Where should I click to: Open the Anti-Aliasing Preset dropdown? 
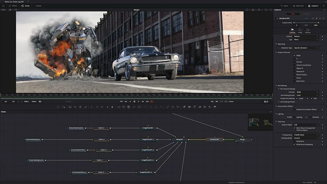click(x=307, y=95)
